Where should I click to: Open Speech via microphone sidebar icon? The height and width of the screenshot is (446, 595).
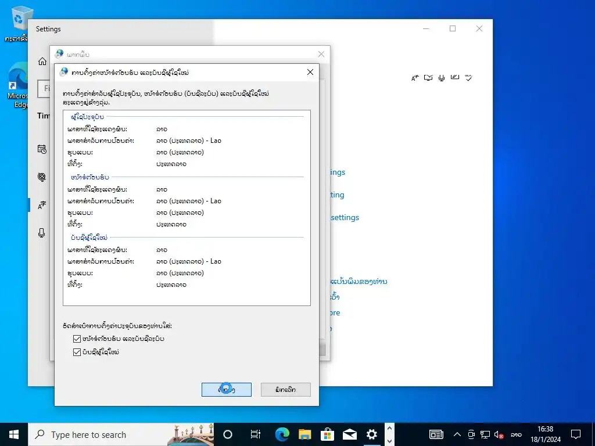point(42,233)
